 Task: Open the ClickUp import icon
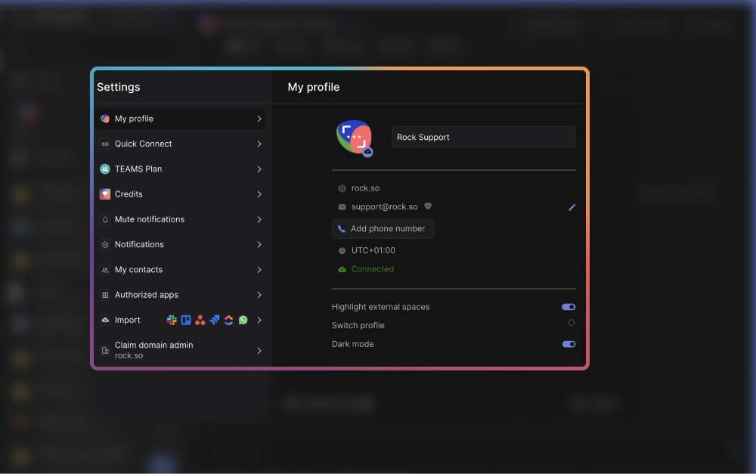coord(228,320)
